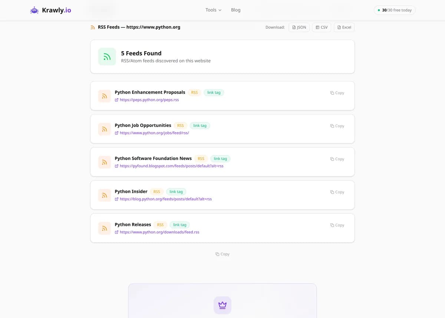445x318 pixels.
Task: Download results as Excel
Action: pos(344,27)
